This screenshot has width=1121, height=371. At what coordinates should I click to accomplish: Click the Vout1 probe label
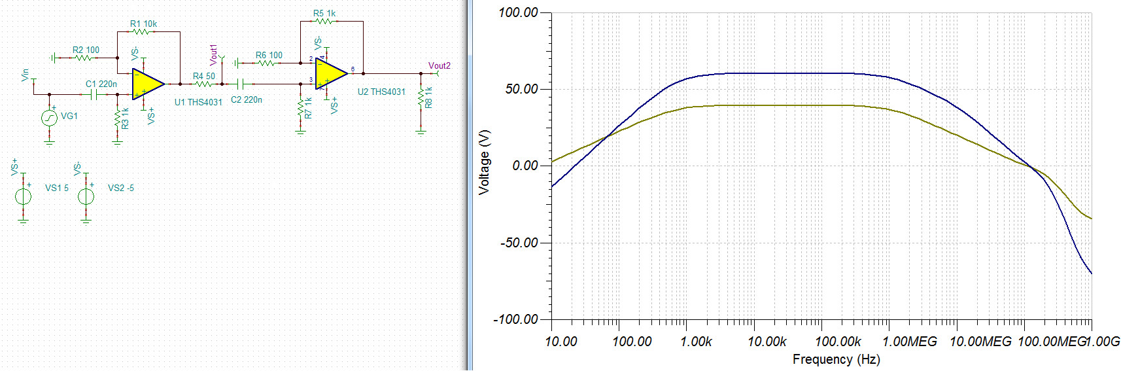213,54
